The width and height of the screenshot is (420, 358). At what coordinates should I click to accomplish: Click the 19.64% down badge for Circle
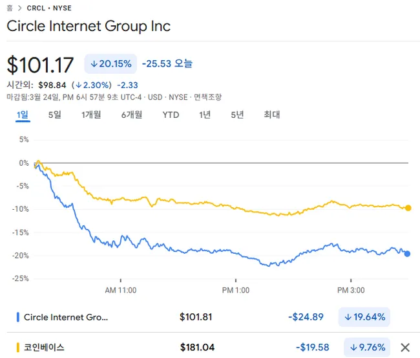364,317
